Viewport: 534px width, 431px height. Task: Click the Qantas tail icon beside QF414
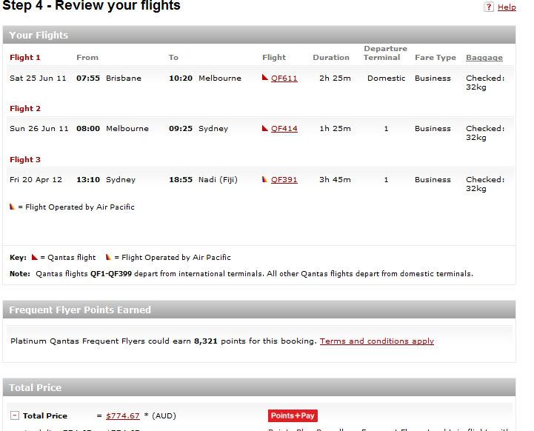click(265, 128)
